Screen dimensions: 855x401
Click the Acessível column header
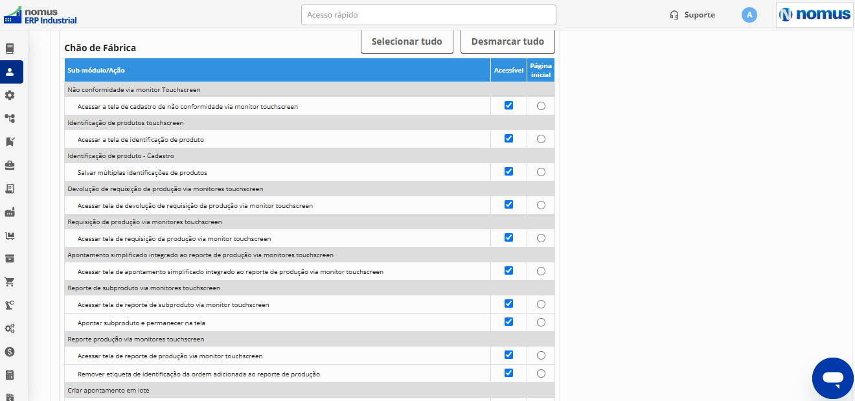(x=508, y=70)
